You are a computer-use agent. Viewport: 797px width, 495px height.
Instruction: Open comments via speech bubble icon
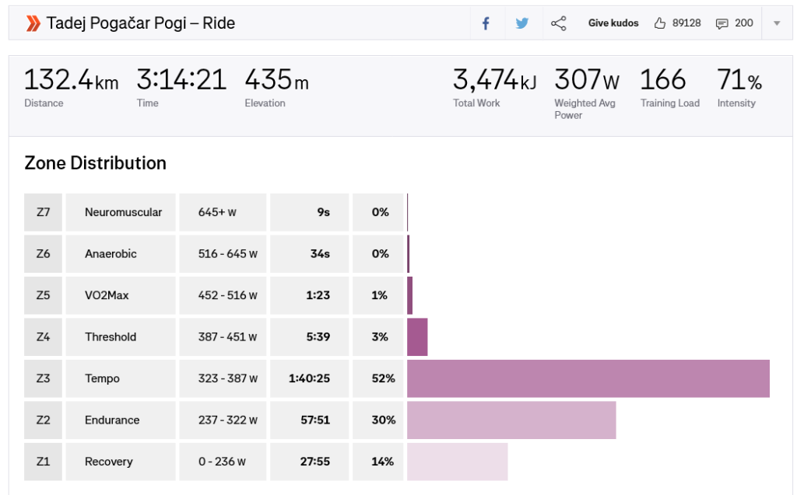pos(722,23)
